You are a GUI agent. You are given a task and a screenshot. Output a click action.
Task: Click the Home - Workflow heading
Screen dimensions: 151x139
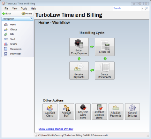54,22
